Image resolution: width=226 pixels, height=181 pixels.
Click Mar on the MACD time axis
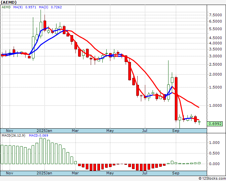tap(75, 173)
